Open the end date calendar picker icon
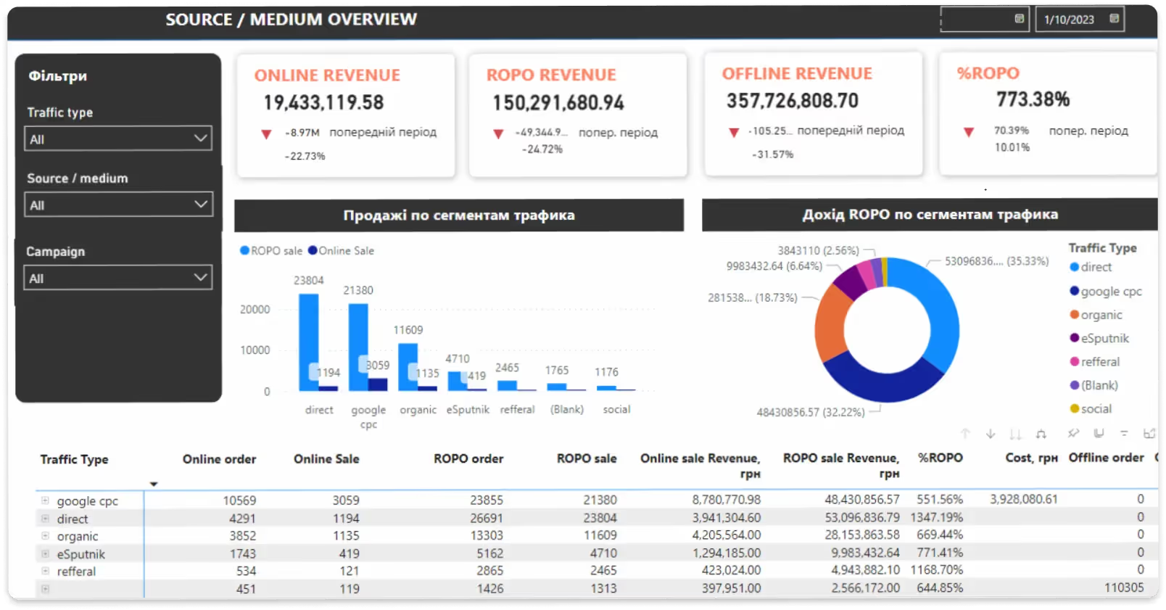The width and height of the screenshot is (1166, 610). (x=1114, y=19)
